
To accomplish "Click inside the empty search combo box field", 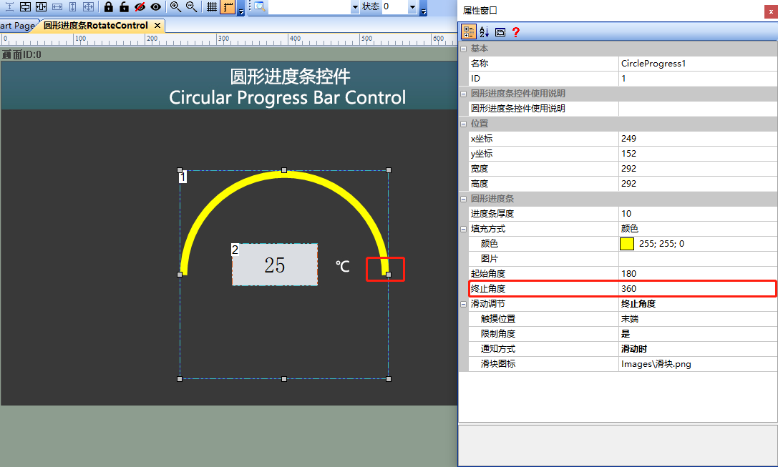I will pos(309,7).
